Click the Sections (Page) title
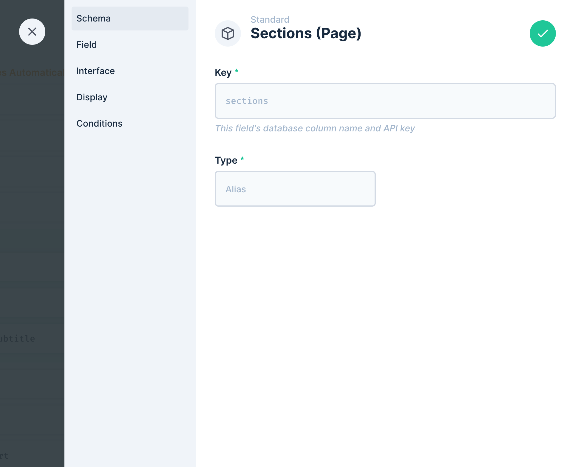This screenshot has height=467, width=575. point(306,33)
